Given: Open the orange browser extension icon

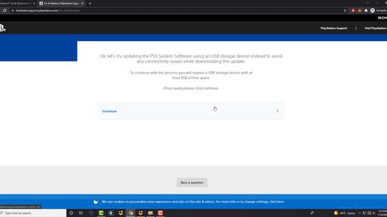Looking at the screenshot, I should tap(360, 11).
